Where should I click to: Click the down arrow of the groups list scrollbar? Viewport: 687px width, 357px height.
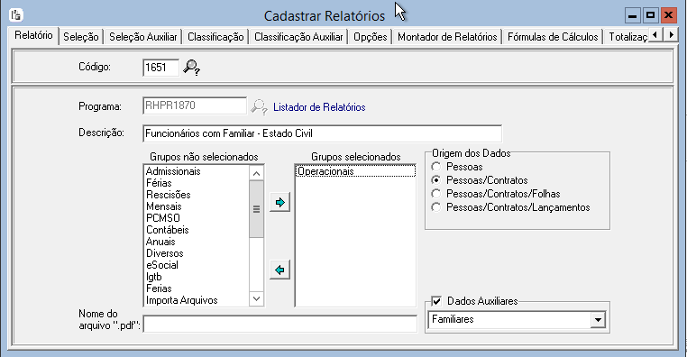256,298
